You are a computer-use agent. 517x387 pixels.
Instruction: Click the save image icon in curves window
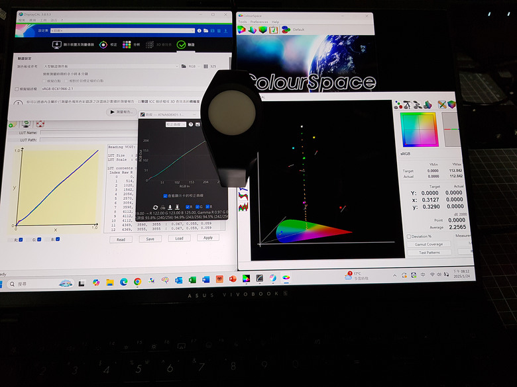[x=198, y=124]
